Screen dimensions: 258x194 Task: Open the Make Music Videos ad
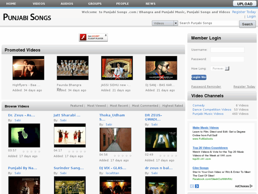click(x=205, y=128)
